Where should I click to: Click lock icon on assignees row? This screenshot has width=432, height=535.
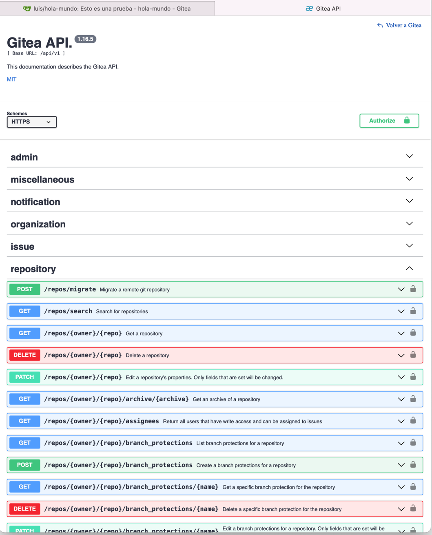[413, 421]
